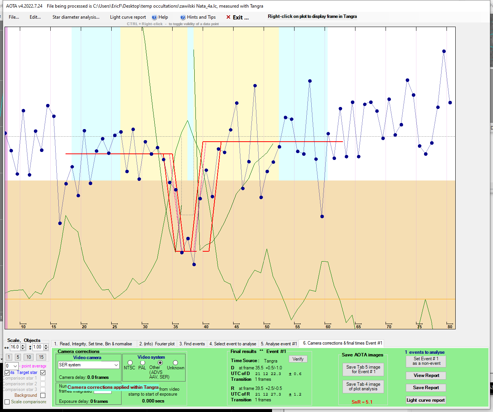Viewport: 493px width, 412px height.
Task: Select the NTSC video system radio button
Action: click(130, 363)
